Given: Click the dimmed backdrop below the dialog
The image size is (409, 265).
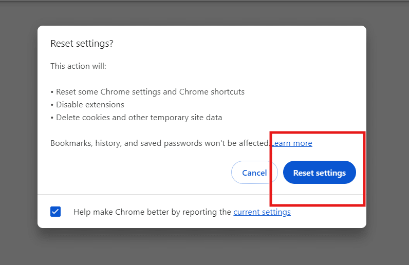Looking at the screenshot, I should 206,248.
